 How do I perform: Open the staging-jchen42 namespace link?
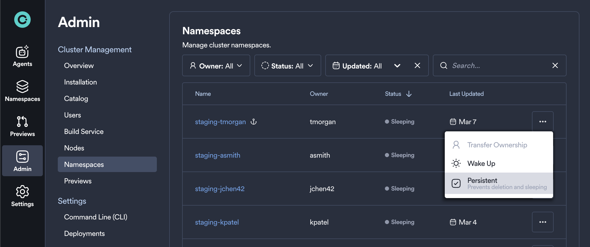(220, 189)
